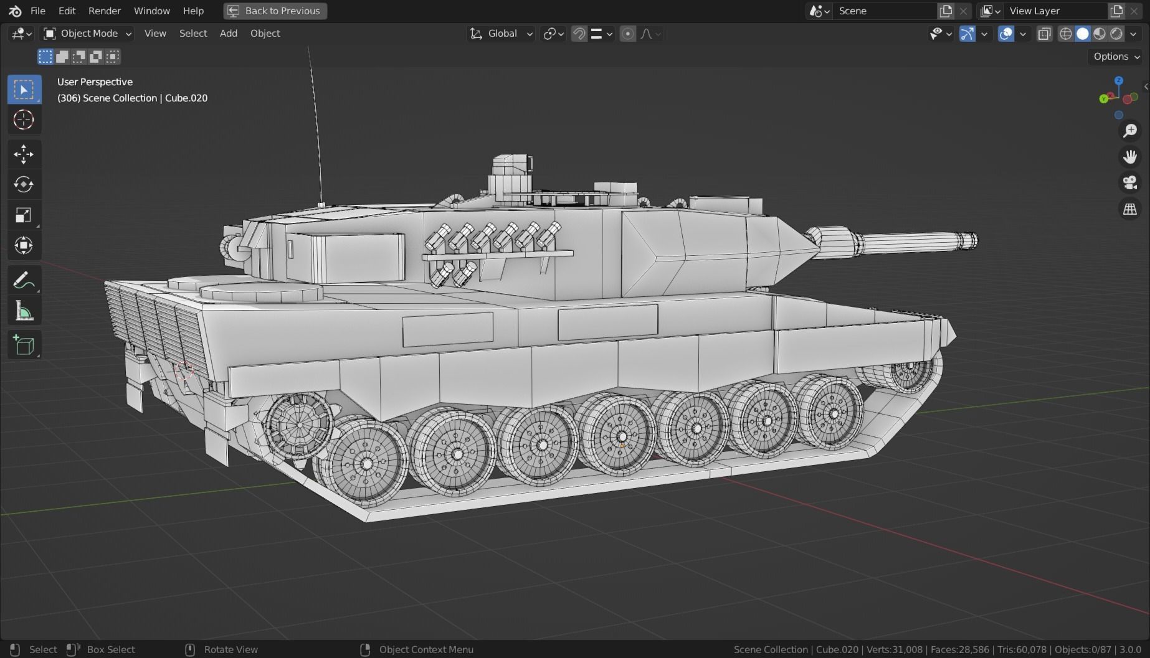
Task: Switch to wireframe shading
Action: click(1066, 34)
